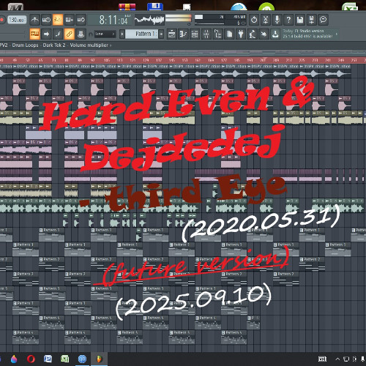Viewport: 366px width, 366px height.
Task: Open the Channel rack view icon
Action: click(x=195, y=34)
